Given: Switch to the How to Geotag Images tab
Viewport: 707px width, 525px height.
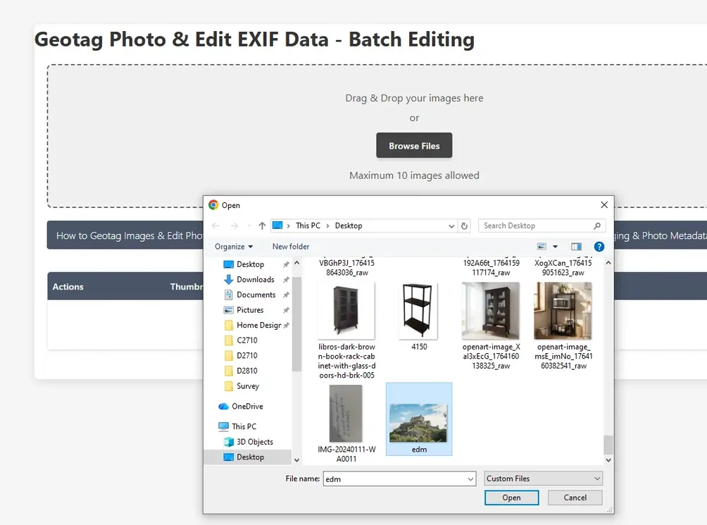Looking at the screenshot, I should (x=127, y=235).
